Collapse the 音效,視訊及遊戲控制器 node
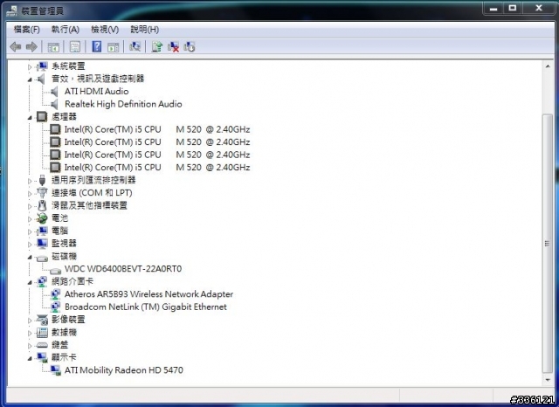Image resolution: width=559 pixels, height=407 pixels. (30, 79)
